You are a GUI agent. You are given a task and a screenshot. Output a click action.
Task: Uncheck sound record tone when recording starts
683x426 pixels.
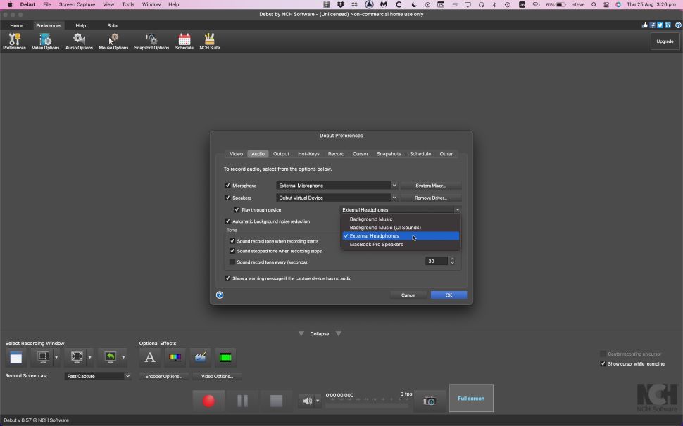coord(232,240)
